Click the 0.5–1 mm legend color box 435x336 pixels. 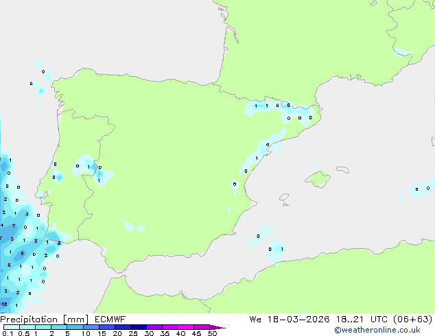point(27,327)
